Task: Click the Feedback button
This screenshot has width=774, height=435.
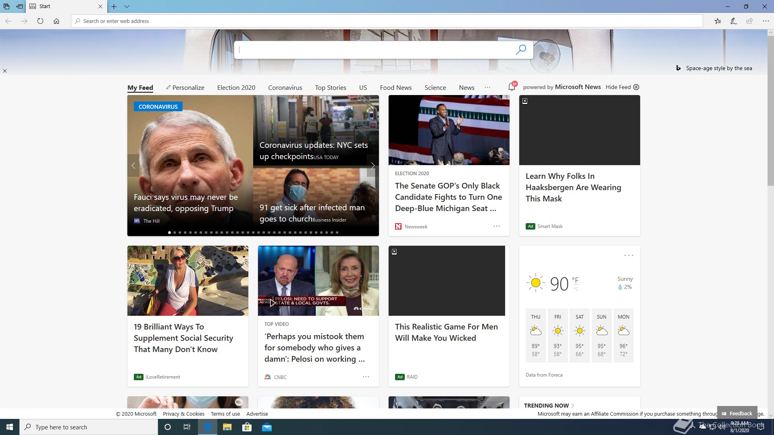Action: [x=737, y=413]
